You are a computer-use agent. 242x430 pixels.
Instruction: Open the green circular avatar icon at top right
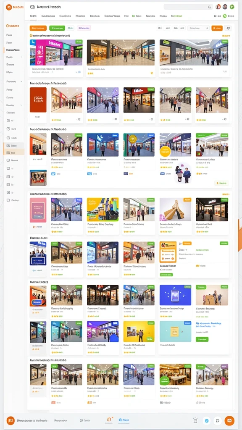232,7
